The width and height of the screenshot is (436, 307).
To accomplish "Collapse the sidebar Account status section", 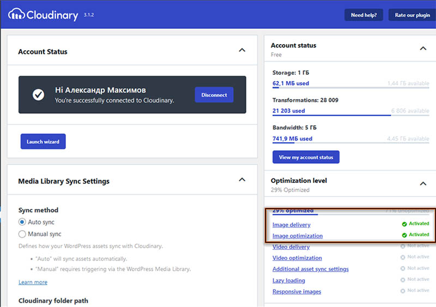I will pyautogui.click(x=423, y=48).
